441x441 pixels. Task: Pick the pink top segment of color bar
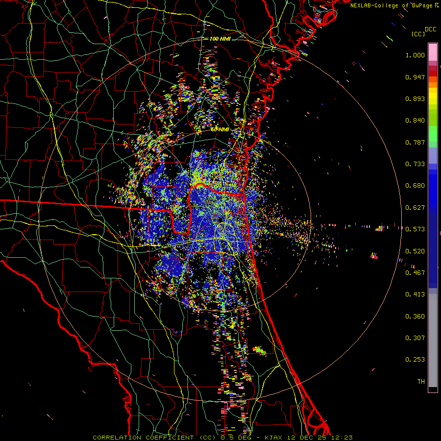click(433, 52)
